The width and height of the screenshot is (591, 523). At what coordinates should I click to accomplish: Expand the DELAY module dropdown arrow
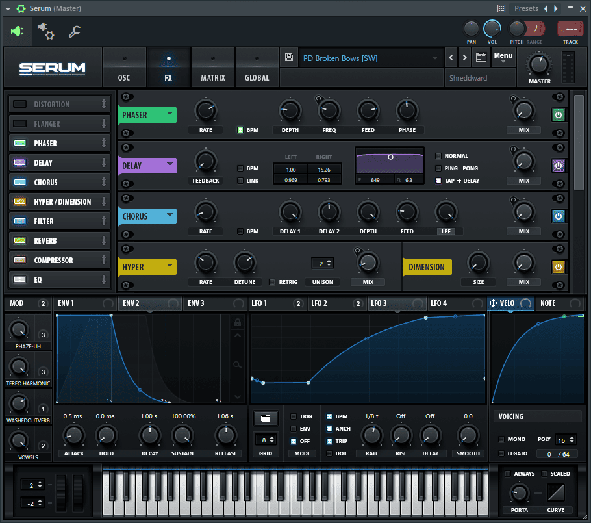(170, 164)
